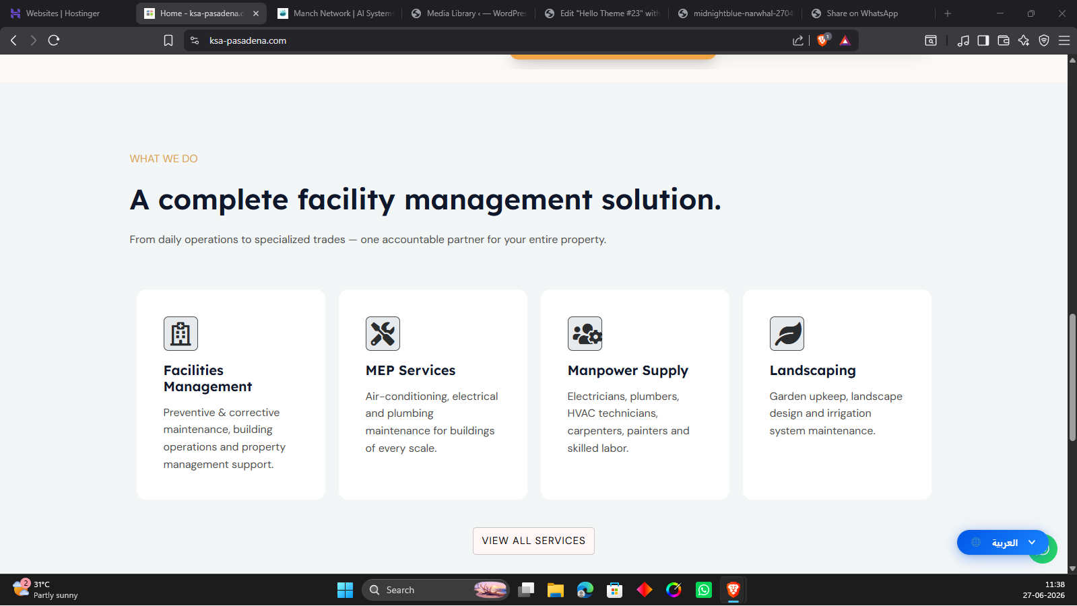Switch to the Edit Hello Theme #23 tab
This screenshot has height=606, width=1077.
pyautogui.click(x=603, y=13)
